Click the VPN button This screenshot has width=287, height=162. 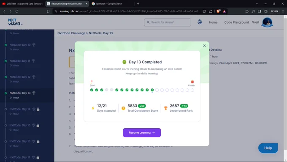[274, 11]
